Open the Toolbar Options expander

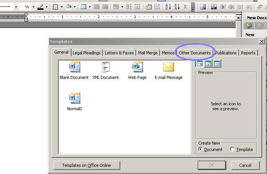(x=193, y=7)
